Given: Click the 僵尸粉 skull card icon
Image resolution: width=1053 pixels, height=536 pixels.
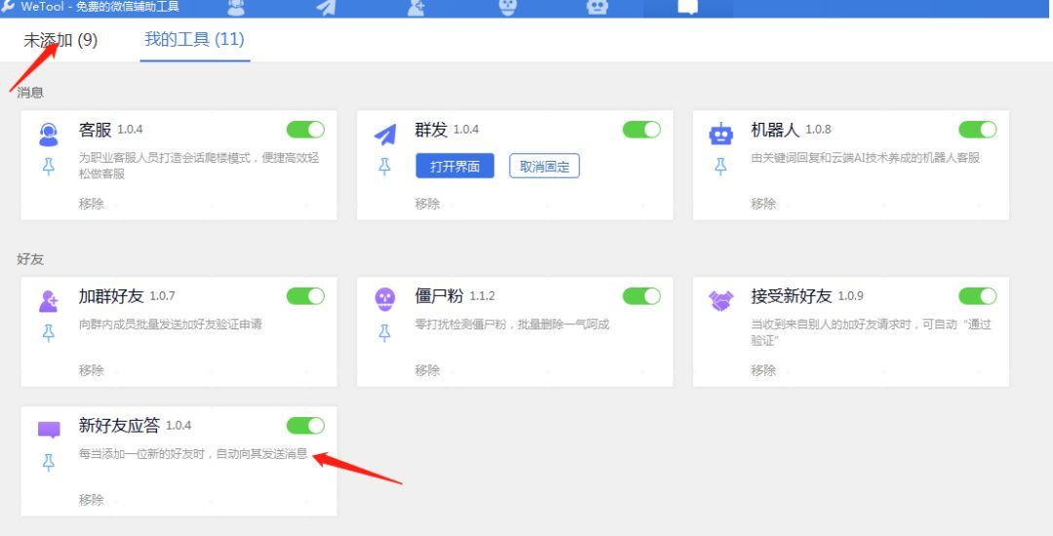Looking at the screenshot, I should 385,299.
